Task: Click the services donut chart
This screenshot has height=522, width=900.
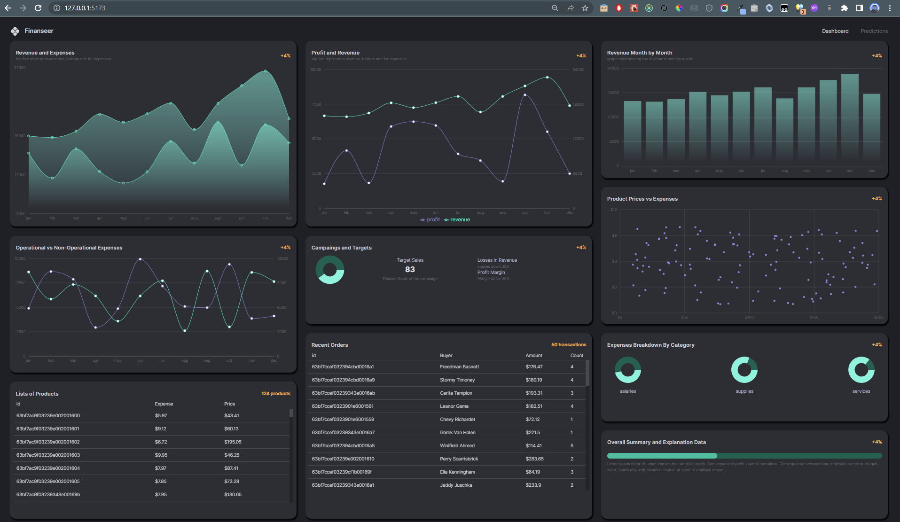Action: (x=861, y=370)
